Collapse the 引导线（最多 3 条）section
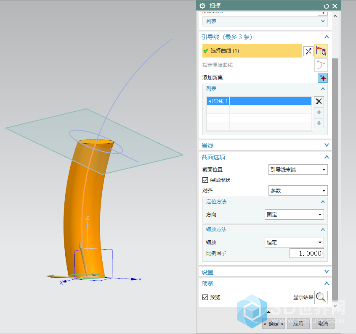356x334 pixels. click(x=327, y=37)
